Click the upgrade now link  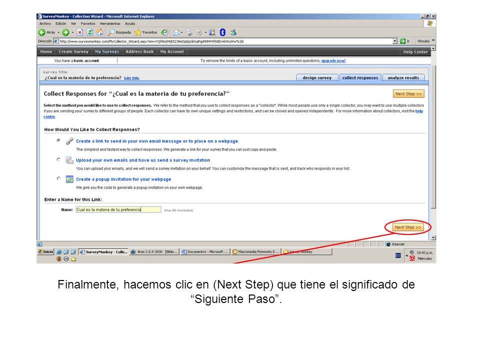pyautogui.click(x=333, y=61)
